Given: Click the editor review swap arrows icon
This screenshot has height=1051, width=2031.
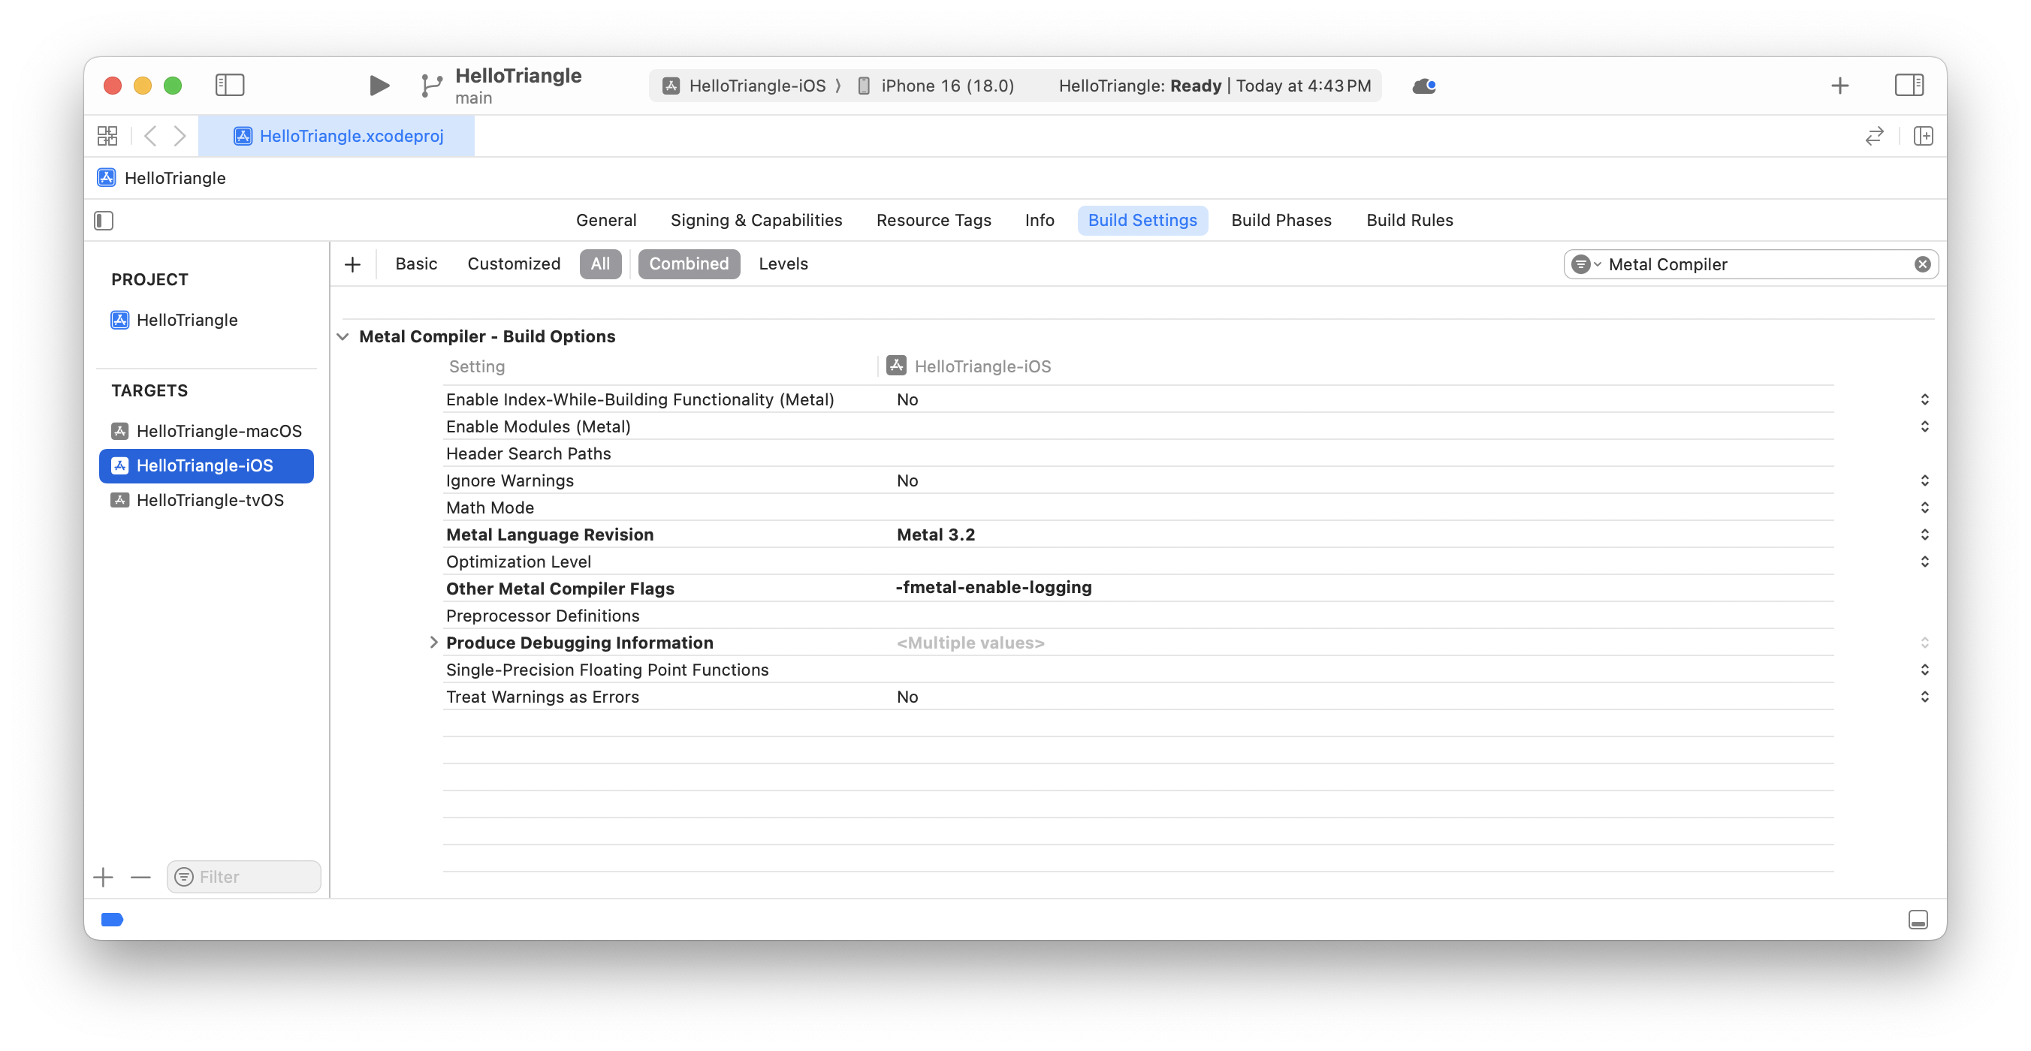Looking at the screenshot, I should [1875, 136].
